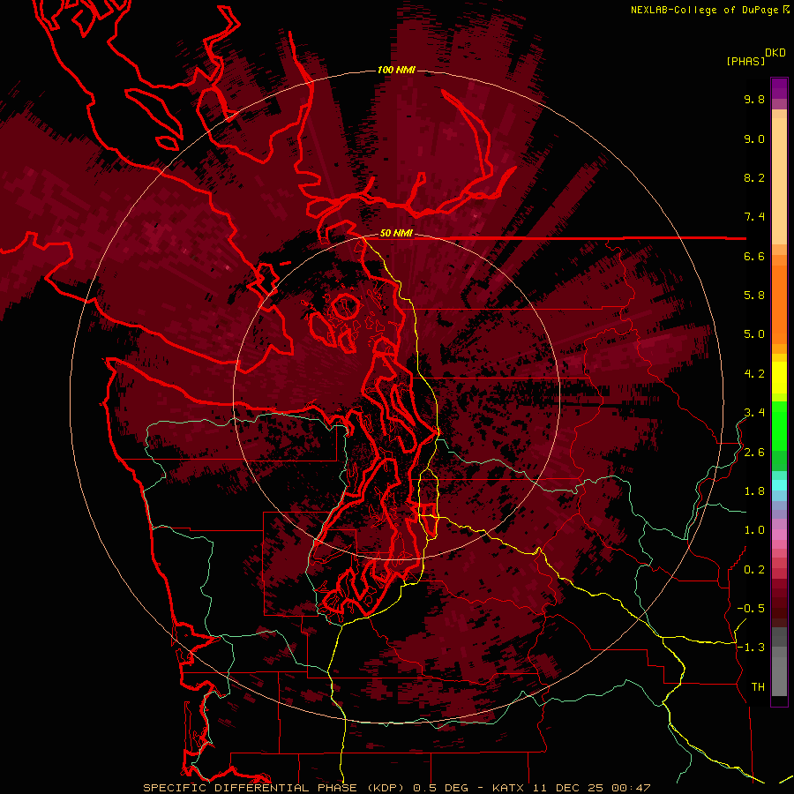Screen dimensions: 794x794
Task: Click the 9.0 value on the color scale
Action: tap(754, 139)
